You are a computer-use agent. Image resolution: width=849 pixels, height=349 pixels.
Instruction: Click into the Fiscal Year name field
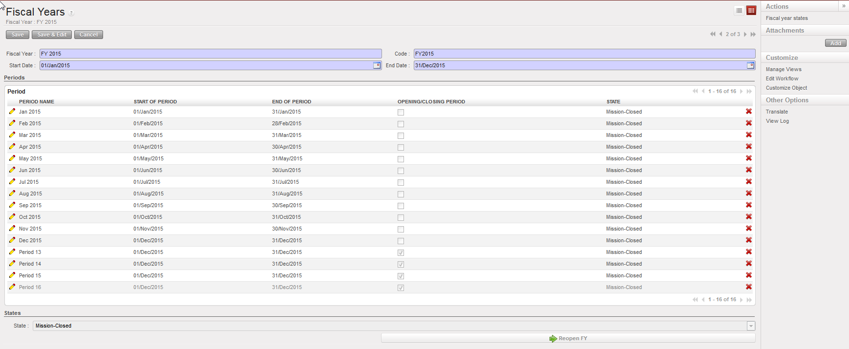(x=210, y=54)
